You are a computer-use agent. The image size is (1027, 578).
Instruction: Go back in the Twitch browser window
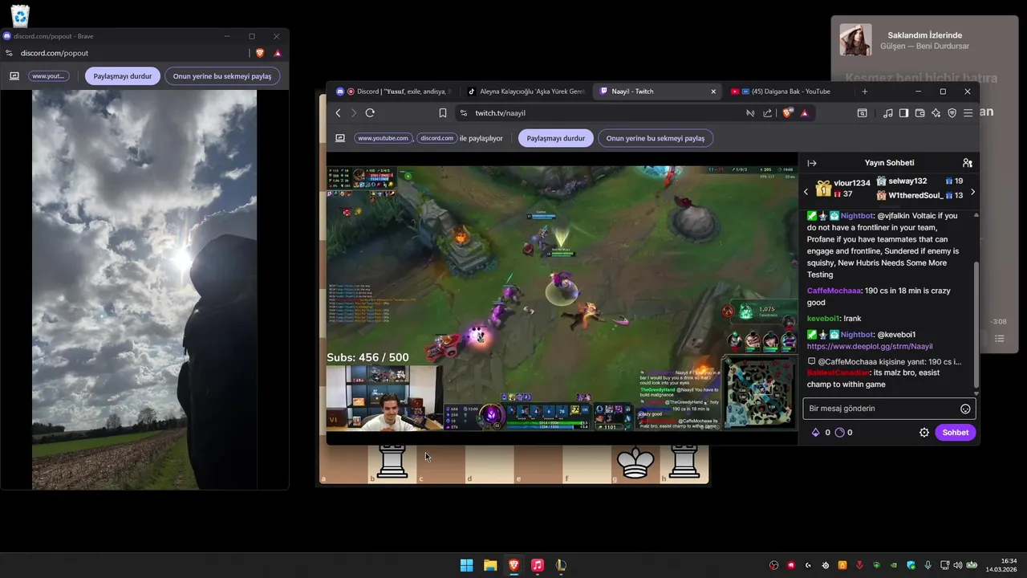pos(338,113)
